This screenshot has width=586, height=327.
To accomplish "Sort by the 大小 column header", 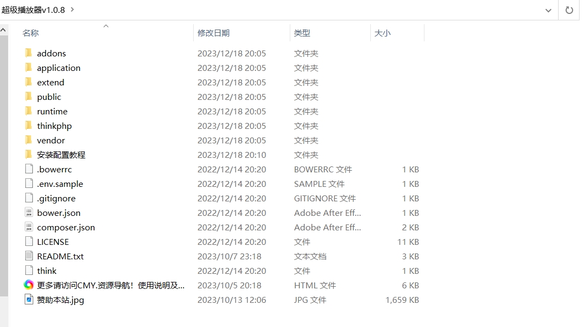I will click(x=383, y=33).
